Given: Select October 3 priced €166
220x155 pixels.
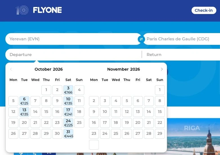Looking at the screenshot, I should (68, 90).
